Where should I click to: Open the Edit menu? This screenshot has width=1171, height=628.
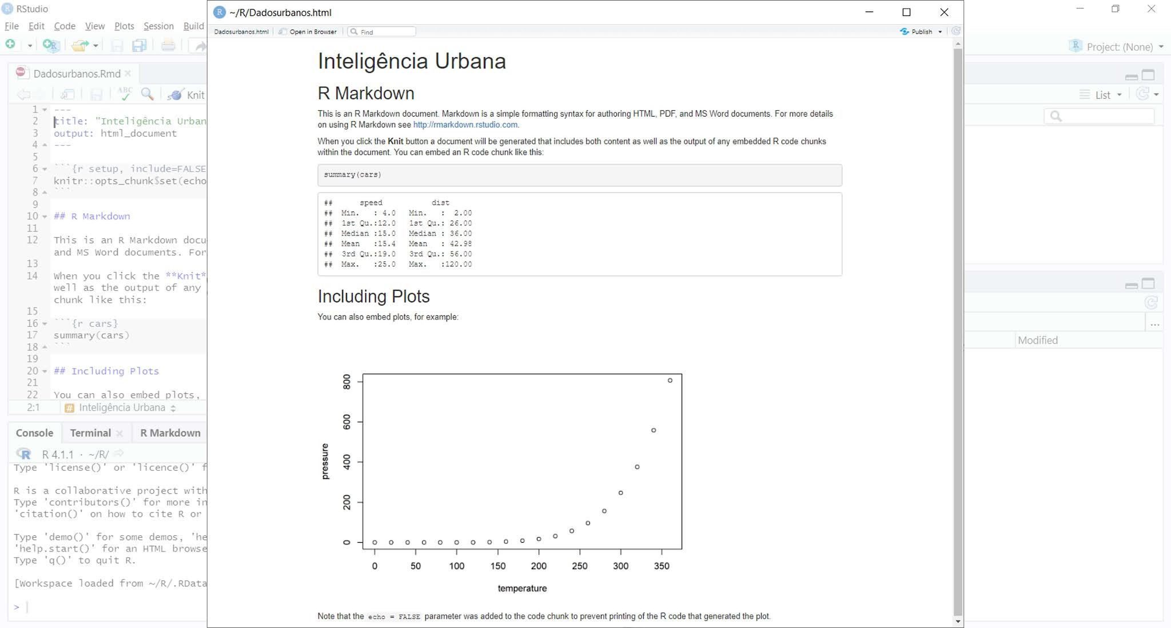click(36, 26)
